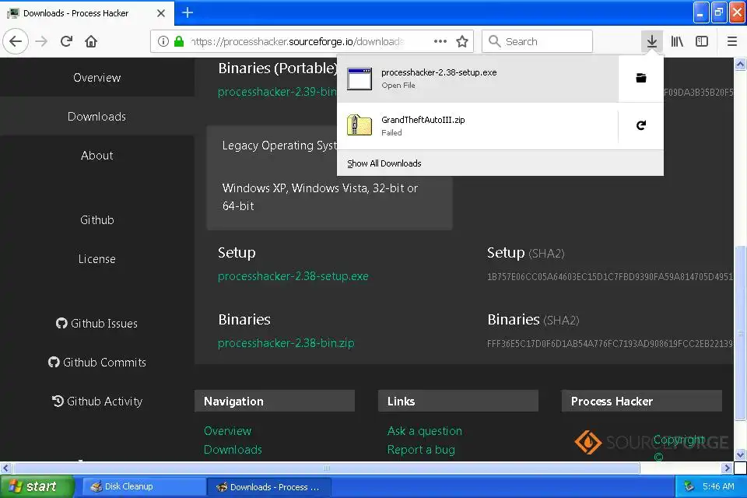
Task: Download processhacker-2.38-bin.zip link
Action: (x=286, y=343)
